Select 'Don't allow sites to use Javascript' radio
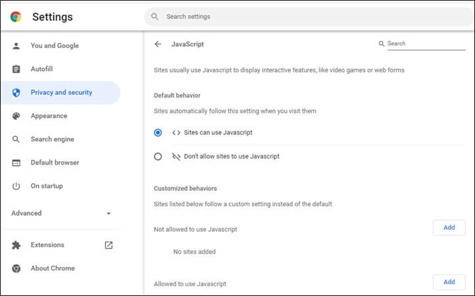The height and width of the screenshot is (296, 475). [x=158, y=157]
